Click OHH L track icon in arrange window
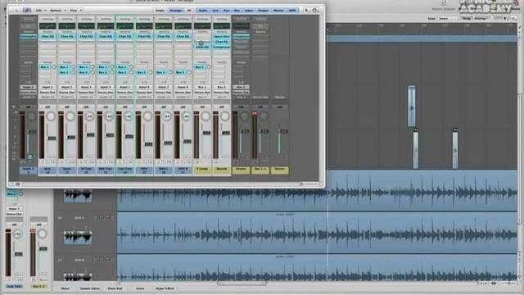Image resolution: width=524 pixels, height=295 pixels. coord(78,237)
